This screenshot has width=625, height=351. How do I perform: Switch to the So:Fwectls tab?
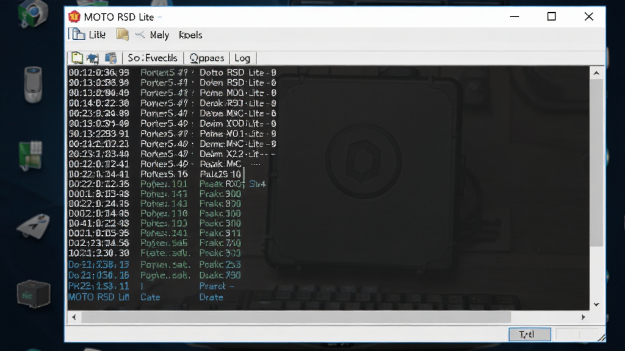click(152, 58)
